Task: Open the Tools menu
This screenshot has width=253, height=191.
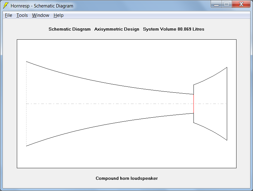Action: (22, 15)
